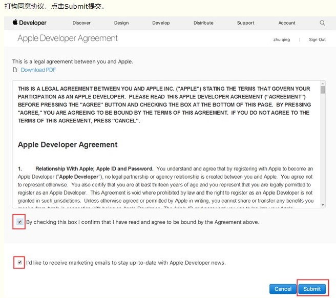This screenshot has height=298, width=336.
Task: Open the search magnifier icon
Action: click(322, 23)
